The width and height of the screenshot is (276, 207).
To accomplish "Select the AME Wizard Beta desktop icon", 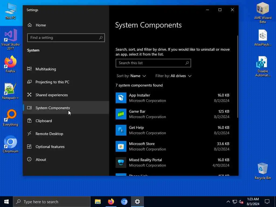I will pos(263,13).
